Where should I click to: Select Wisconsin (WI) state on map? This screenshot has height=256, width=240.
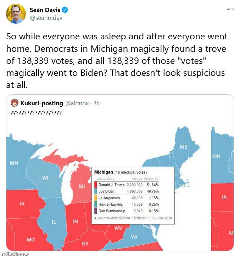[45, 178]
